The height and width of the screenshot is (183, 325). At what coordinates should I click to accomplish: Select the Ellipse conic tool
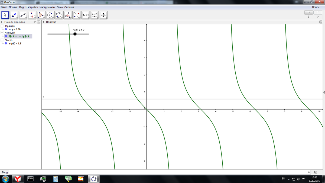59,15
